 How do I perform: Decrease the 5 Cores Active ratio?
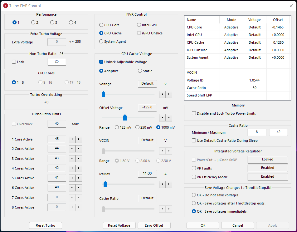(x=72, y=178)
